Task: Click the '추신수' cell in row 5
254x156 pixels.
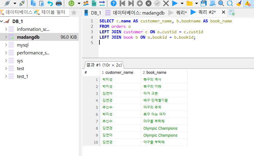Action: tap(120, 107)
